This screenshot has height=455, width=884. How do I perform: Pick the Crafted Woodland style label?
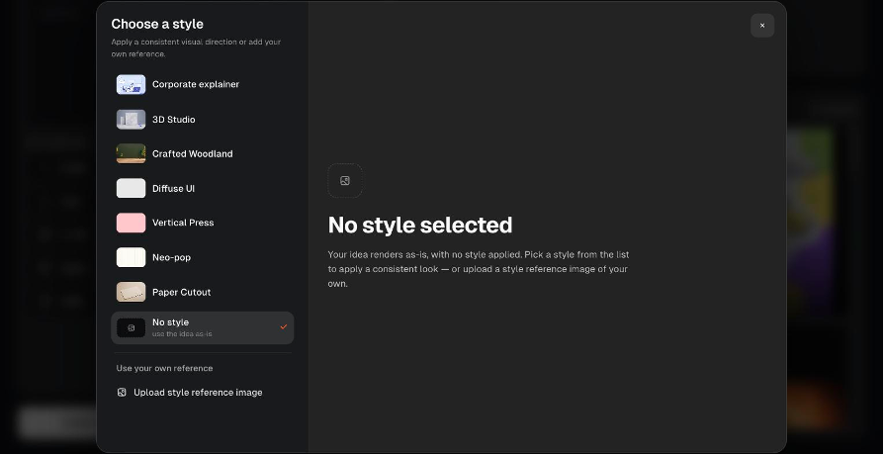pos(192,154)
